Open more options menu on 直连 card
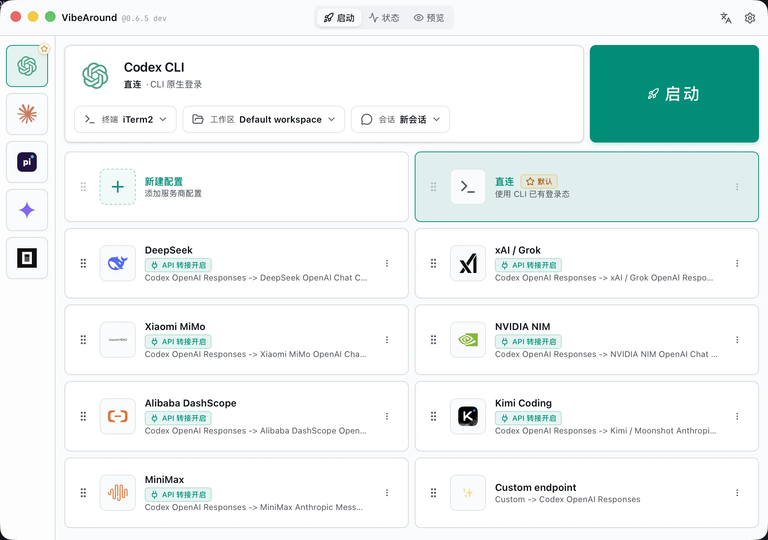768x540 pixels. 737,187
